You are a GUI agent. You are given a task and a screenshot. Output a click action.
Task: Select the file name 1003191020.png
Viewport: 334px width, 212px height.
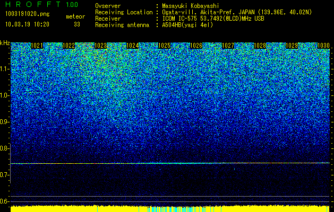(28, 14)
